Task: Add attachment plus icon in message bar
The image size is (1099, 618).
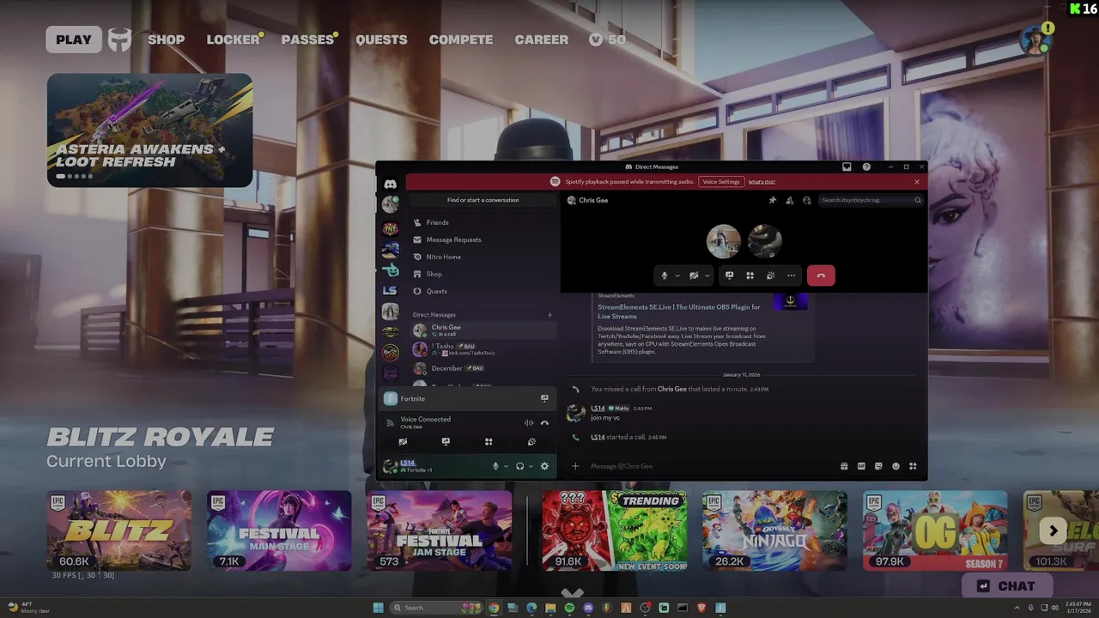Action: 575,466
